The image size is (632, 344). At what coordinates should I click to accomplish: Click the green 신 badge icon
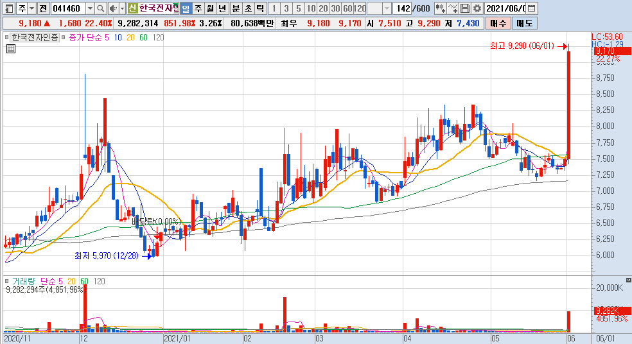tap(132, 8)
